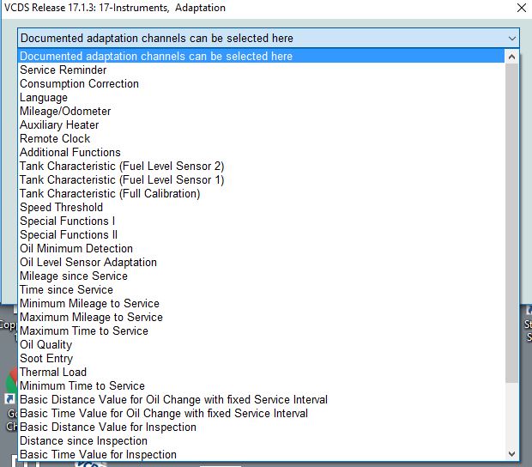Collapse the adaptation channels combo box arrow
Image resolution: width=532 pixels, height=467 pixels.
pyautogui.click(x=512, y=39)
